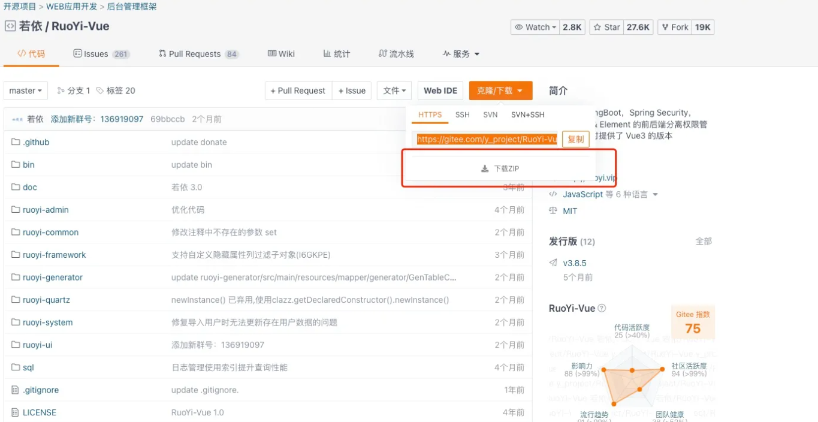Click the bin folder icon

click(16, 165)
